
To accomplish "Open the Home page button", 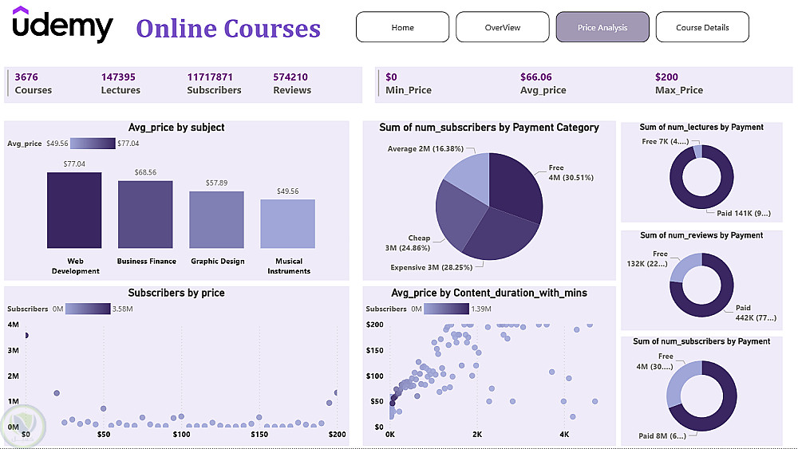I will tap(402, 27).
